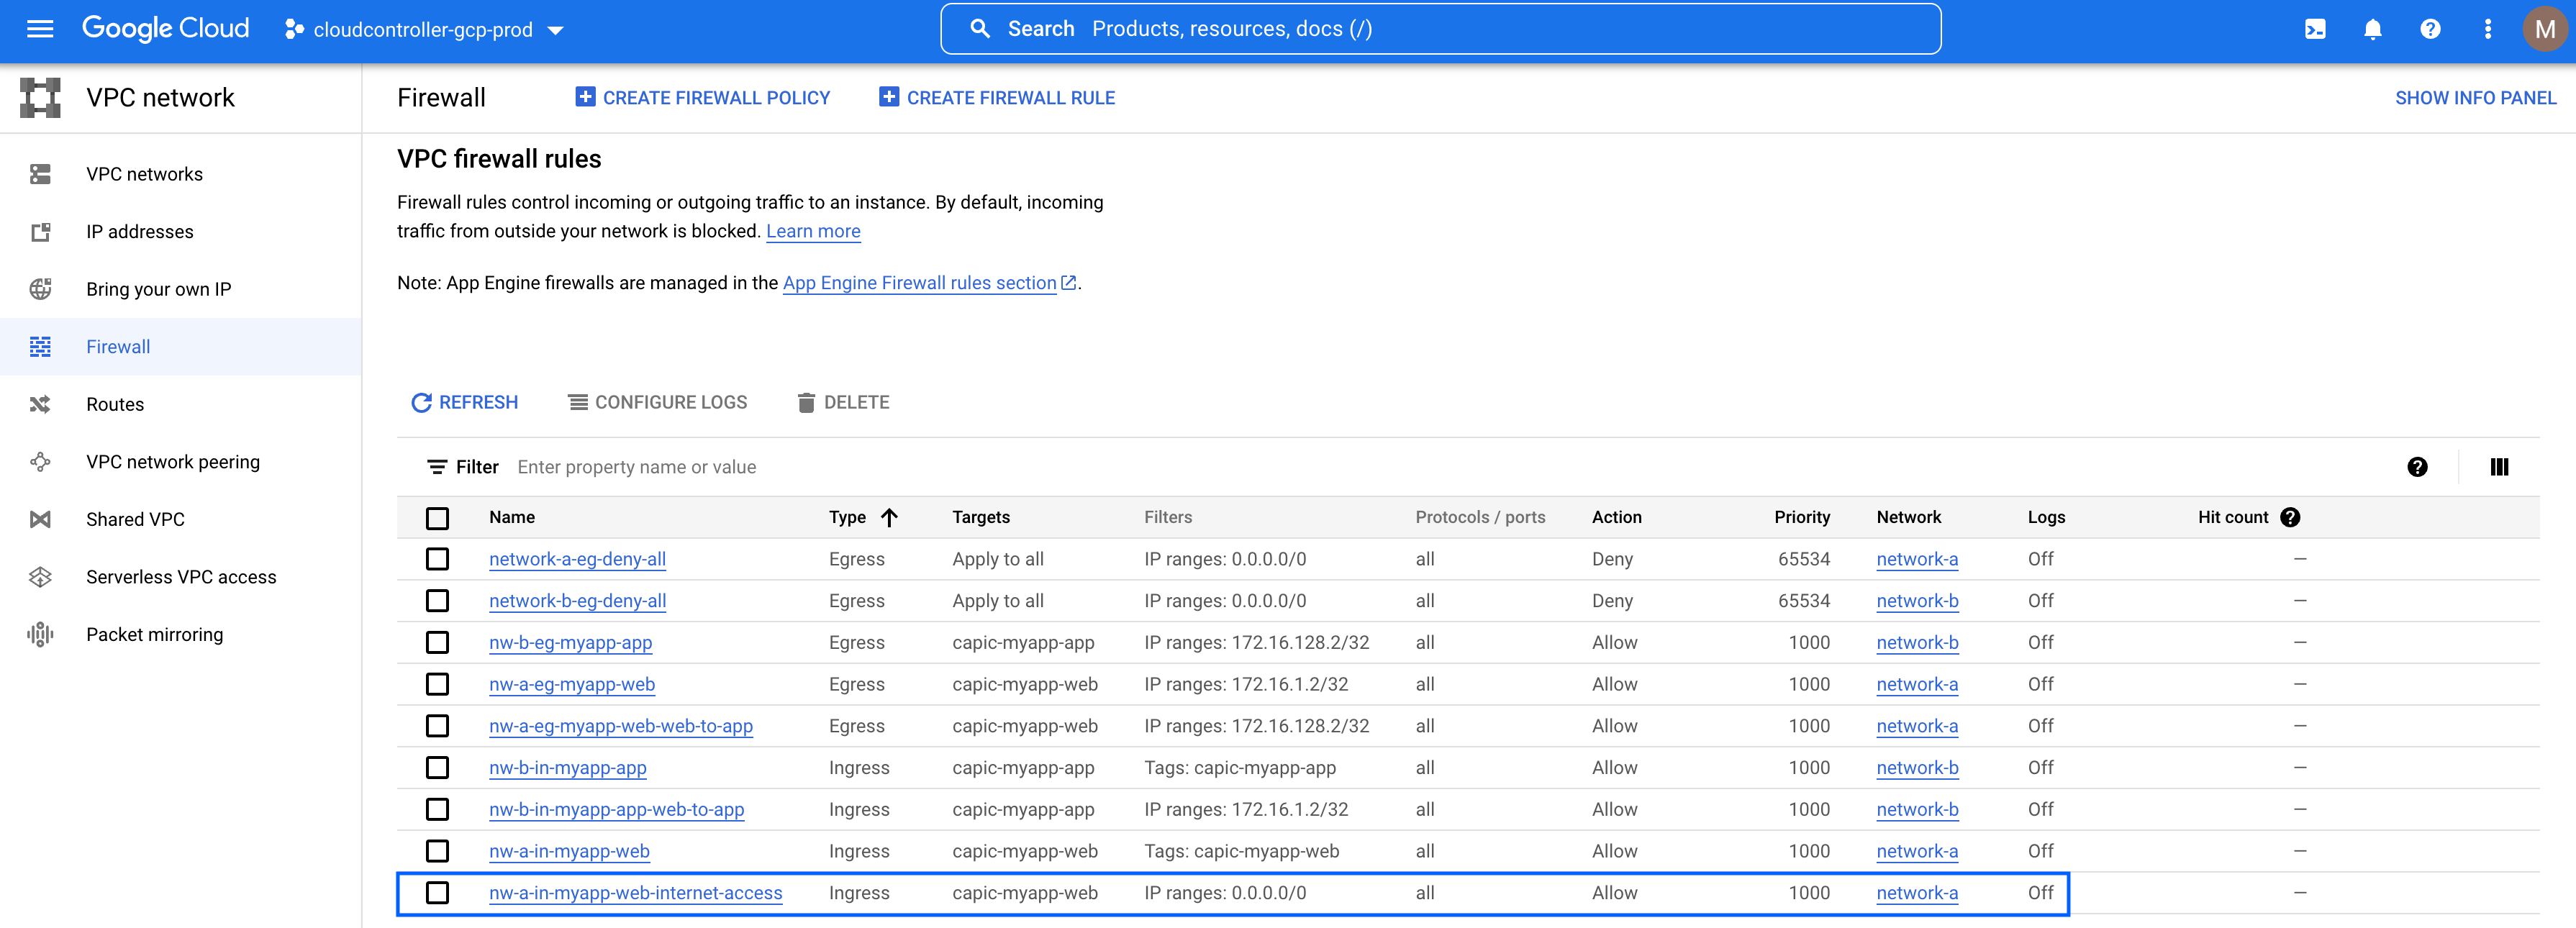Viewport: 2576px width, 928px height.
Task: Click the Refresh button
Action: click(465, 402)
